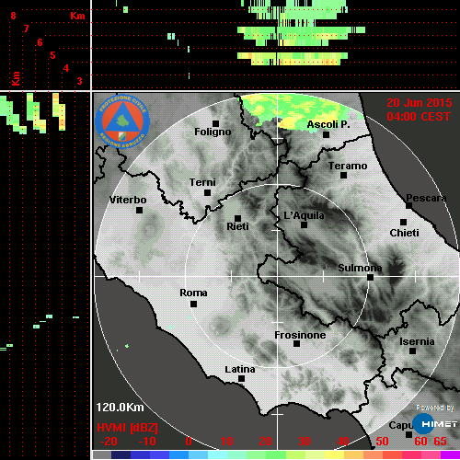
Task: Select the Frosinone map label
Action: (x=300, y=335)
